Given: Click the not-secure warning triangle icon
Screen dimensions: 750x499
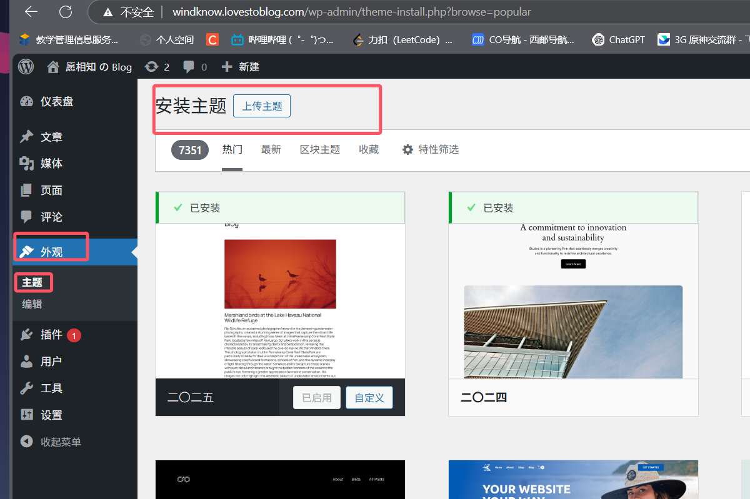Looking at the screenshot, I should (x=108, y=12).
